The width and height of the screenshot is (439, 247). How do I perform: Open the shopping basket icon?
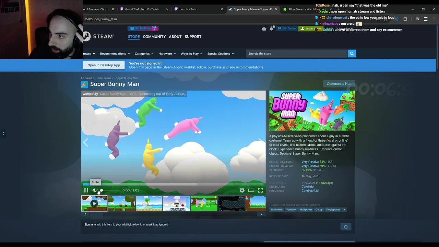point(264,28)
